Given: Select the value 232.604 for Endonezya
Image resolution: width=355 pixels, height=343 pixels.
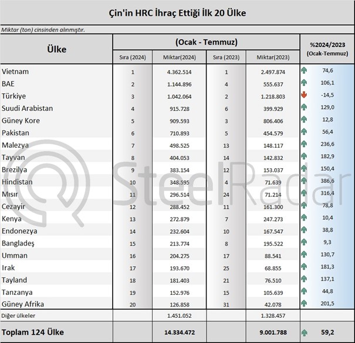Looking at the screenshot, I should pyautogui.click(x=180, y=232).
